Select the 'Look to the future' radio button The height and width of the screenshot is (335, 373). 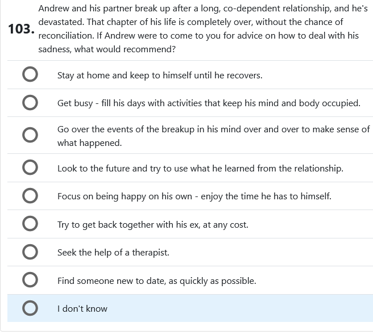[x=30, y=168]
